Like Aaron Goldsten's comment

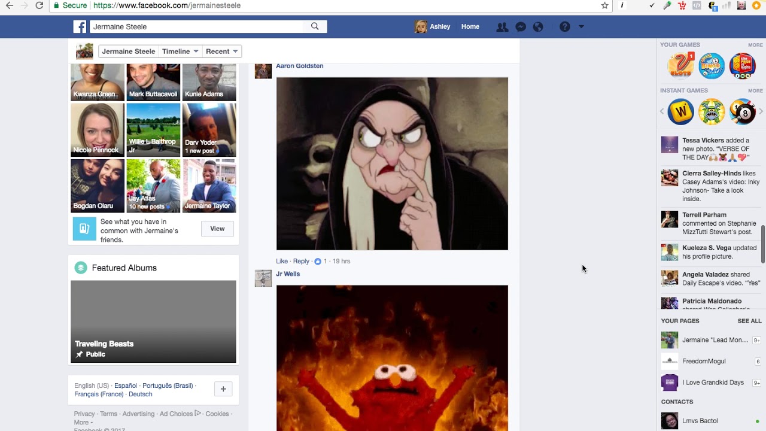(282, 262)
